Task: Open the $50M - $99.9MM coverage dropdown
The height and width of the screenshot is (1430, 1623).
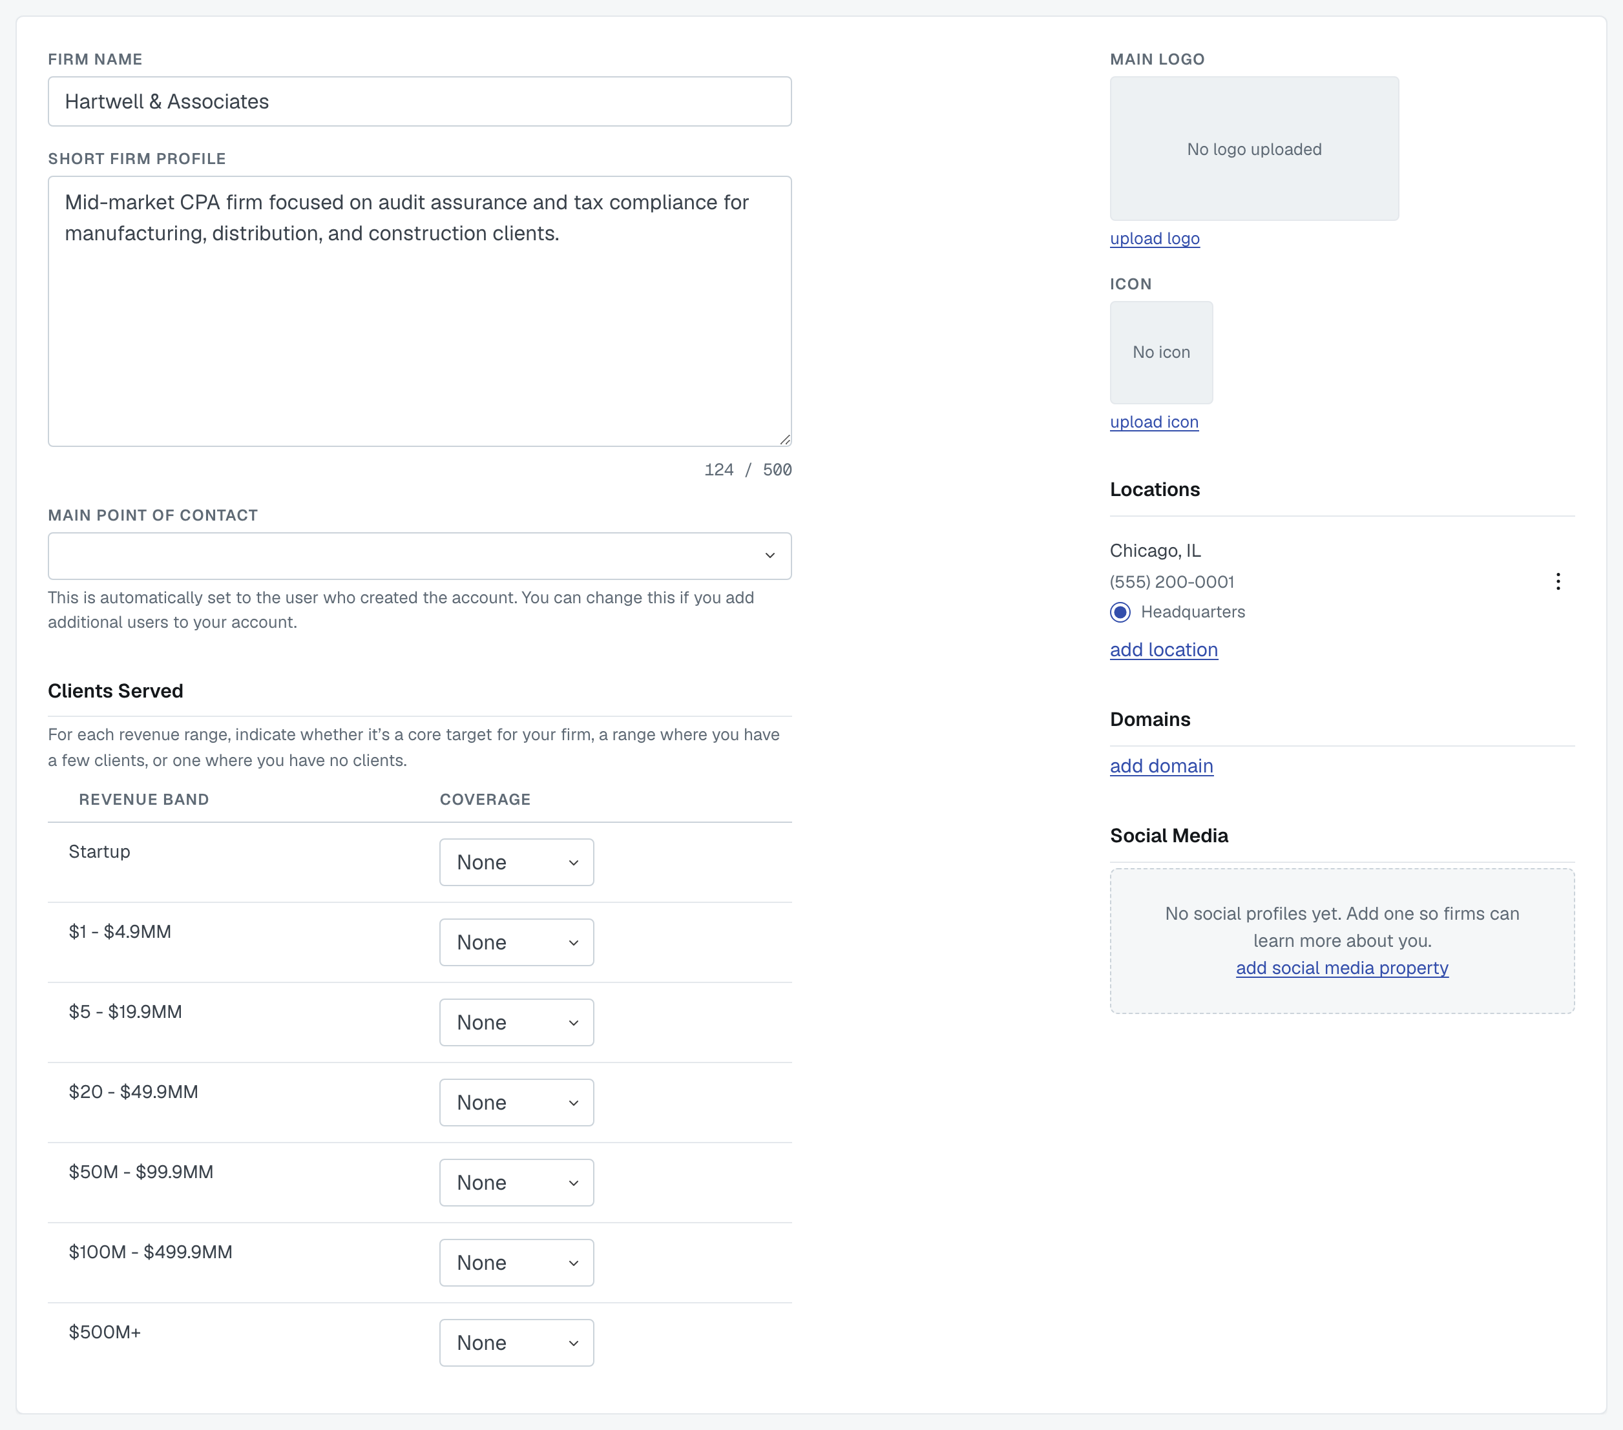Action: (x=516, y=1183)
